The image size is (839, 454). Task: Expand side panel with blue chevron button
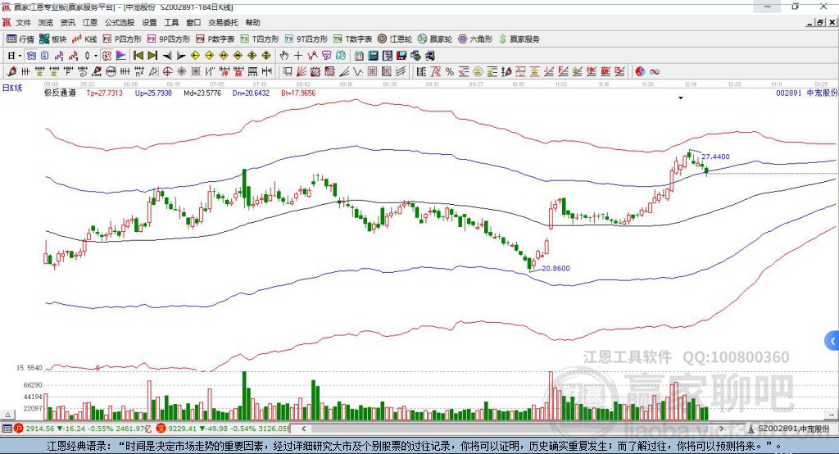[832, 341]
